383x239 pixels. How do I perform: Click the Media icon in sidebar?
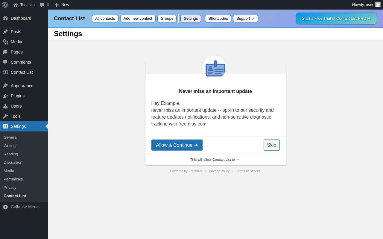(x=5, y=42)
